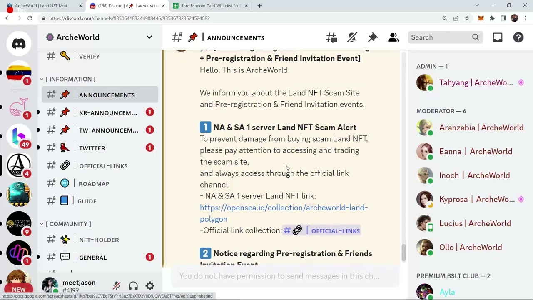
Task: Toggle deafen with the headphones icon
Action: [133, 286]
